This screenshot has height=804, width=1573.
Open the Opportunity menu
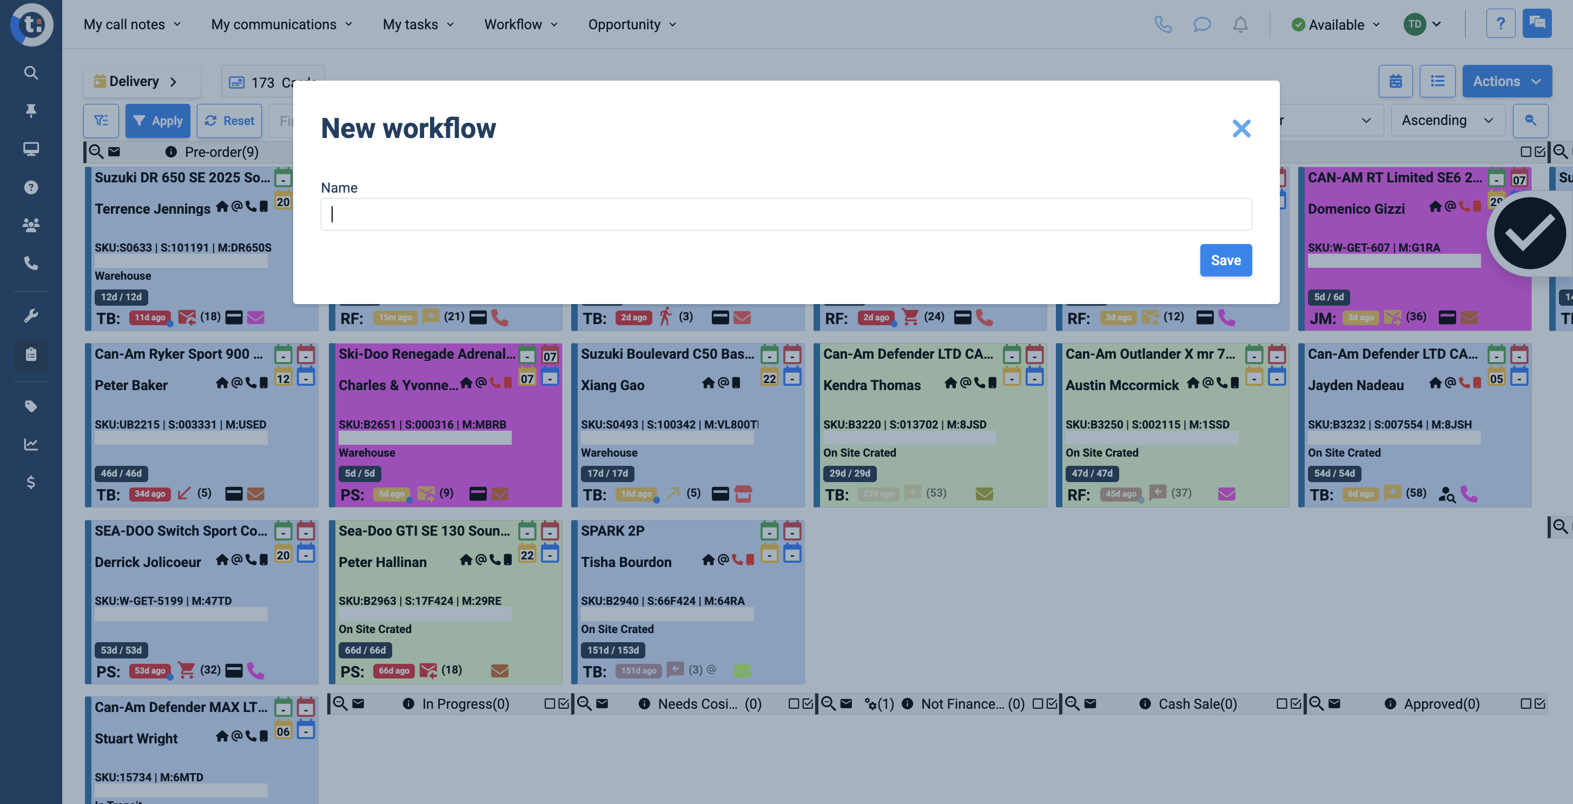pos(631,24)
